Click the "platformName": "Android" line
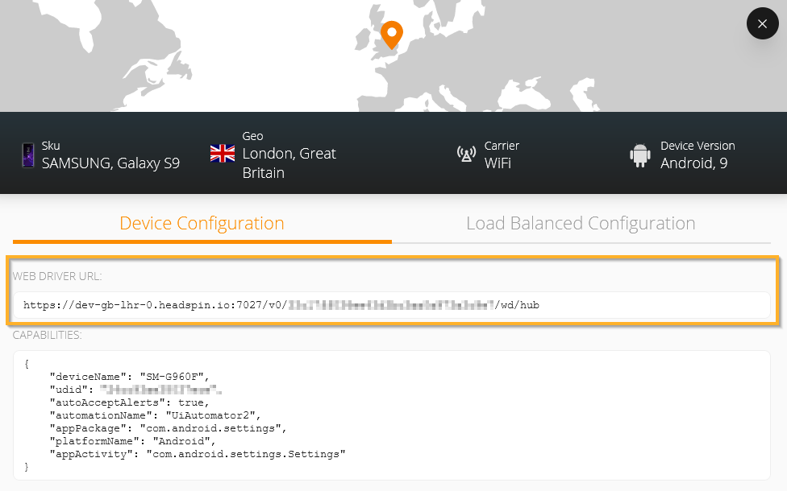The width and height of the screenshot is (787, 491). (132, 441)
